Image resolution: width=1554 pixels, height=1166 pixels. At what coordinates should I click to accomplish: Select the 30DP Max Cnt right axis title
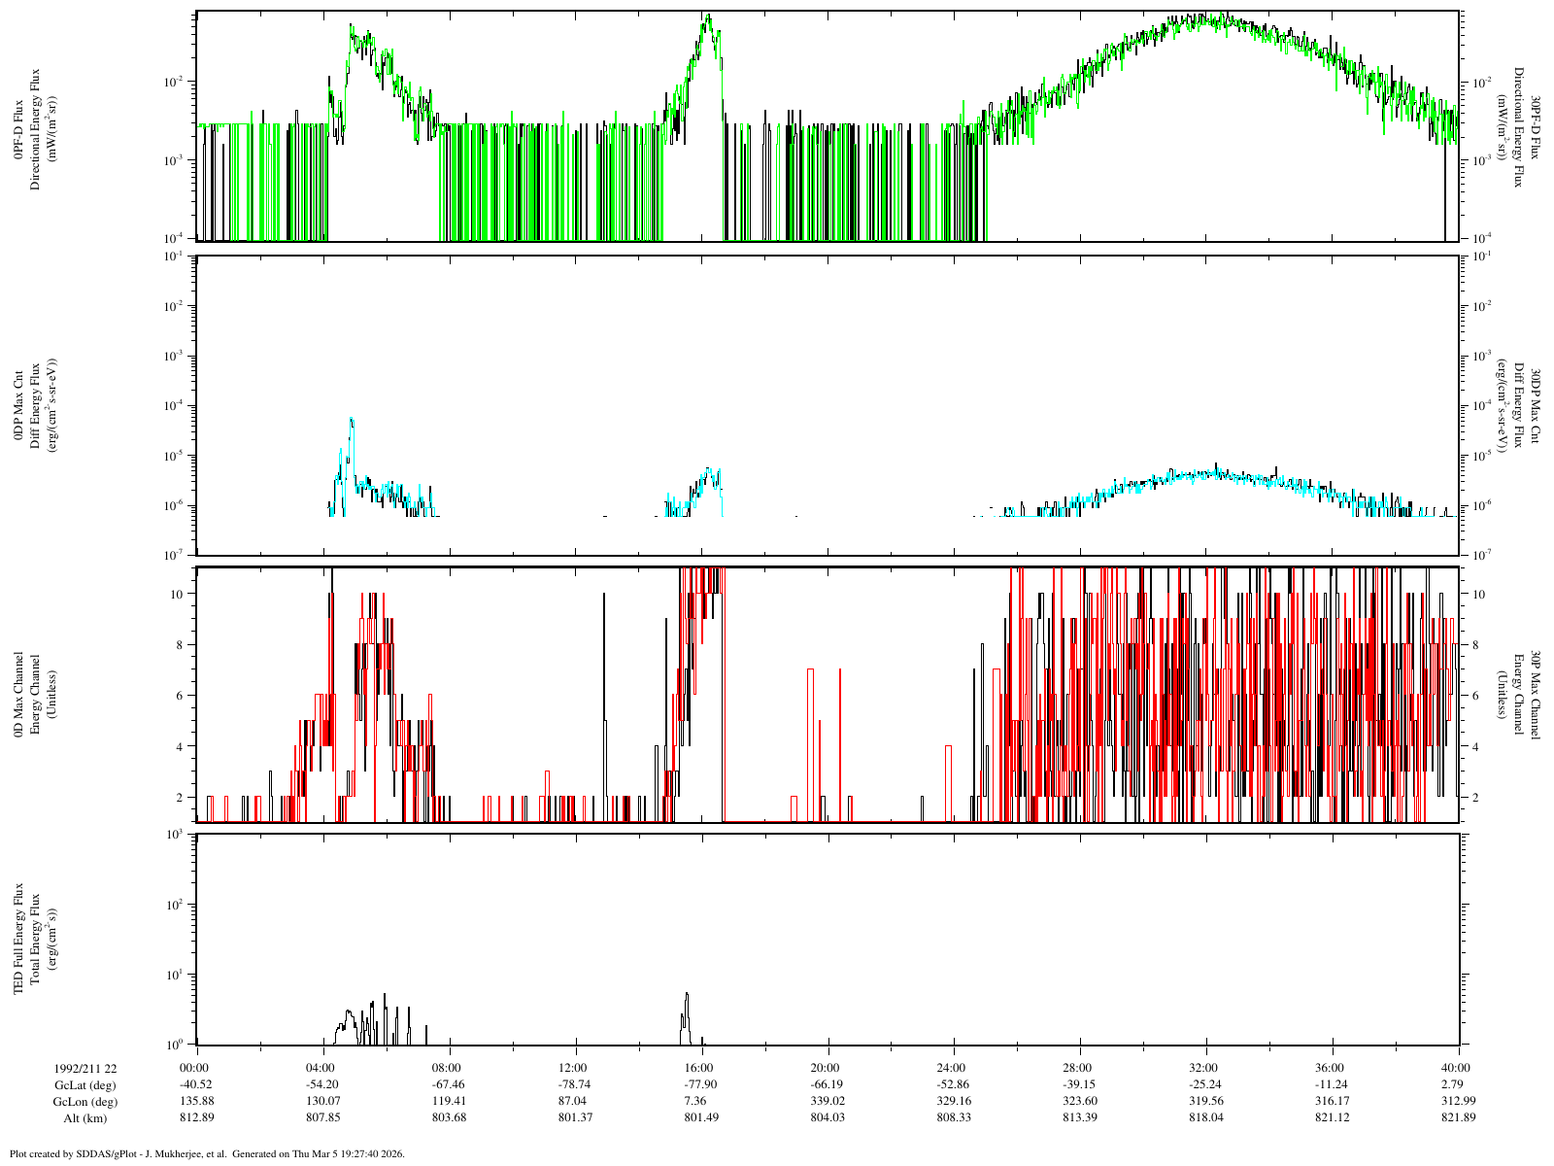click(x=1535, y=406)
